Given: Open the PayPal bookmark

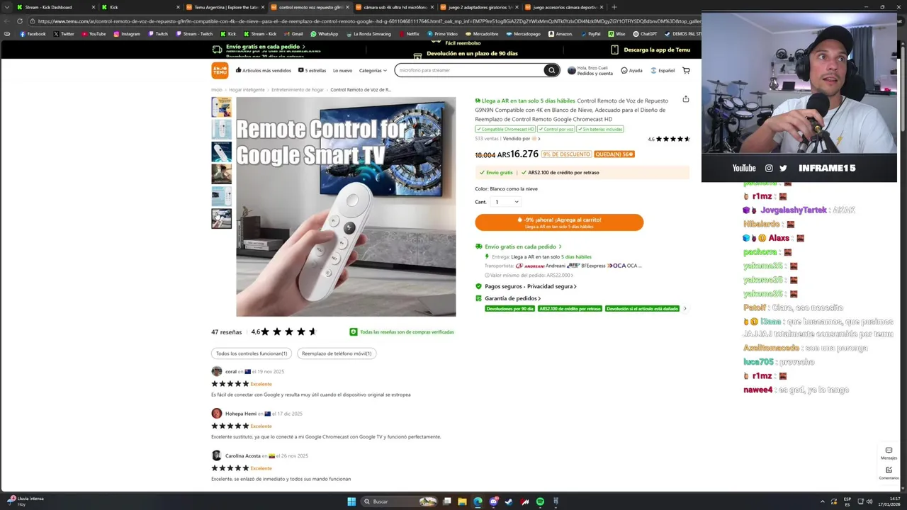Looking at the screenshot, I should 590,33.
